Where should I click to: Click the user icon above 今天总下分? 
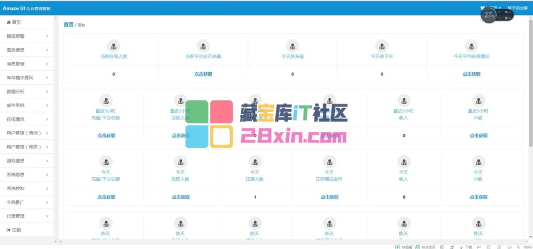[x=382, y=46]
